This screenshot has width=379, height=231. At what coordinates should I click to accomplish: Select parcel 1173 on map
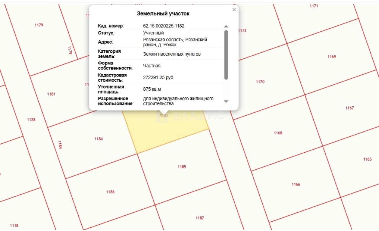[242, 31]
